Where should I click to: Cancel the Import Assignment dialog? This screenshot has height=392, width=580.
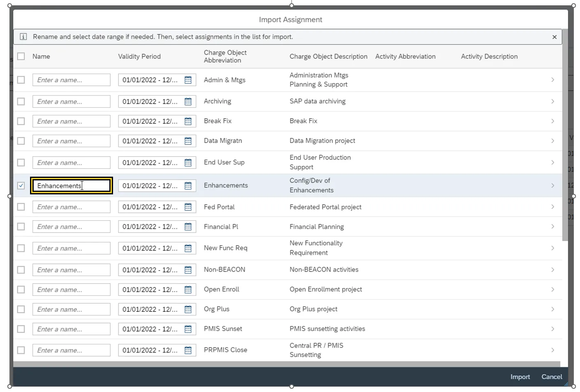pos(551,377)
